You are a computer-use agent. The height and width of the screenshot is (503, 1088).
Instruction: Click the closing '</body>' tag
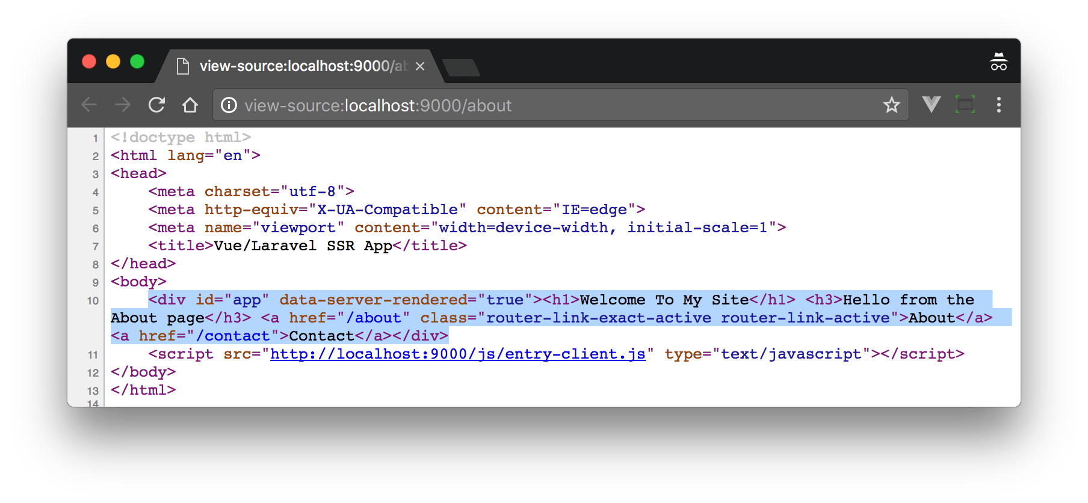(x=143, y=372)
